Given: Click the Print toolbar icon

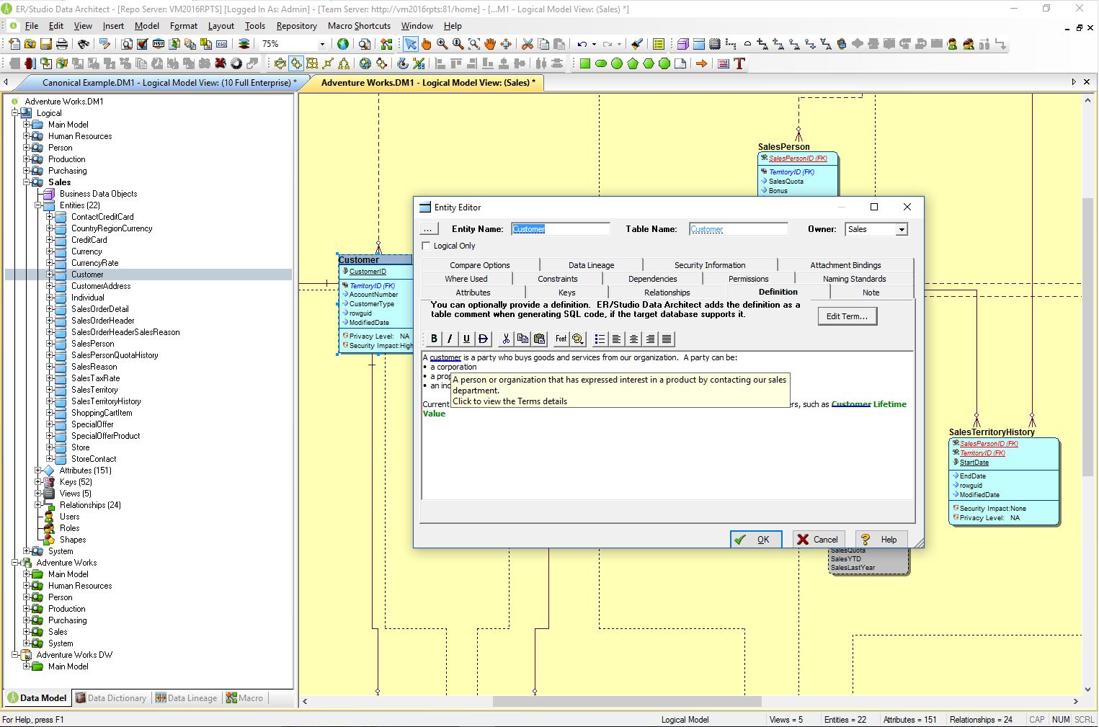Looking at the screenshot, I should (62, 44).
